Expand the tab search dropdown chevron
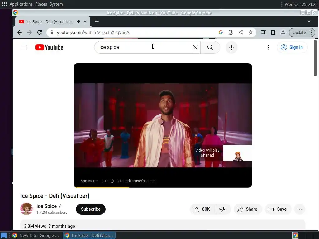Viewport: 319px width, 239px height. tap(309, 21)
